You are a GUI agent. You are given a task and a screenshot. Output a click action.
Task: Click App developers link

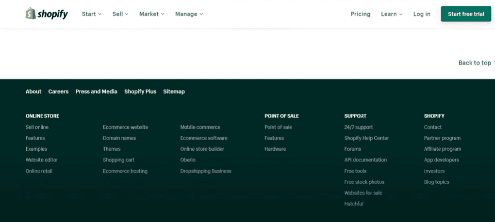point(441,160)
